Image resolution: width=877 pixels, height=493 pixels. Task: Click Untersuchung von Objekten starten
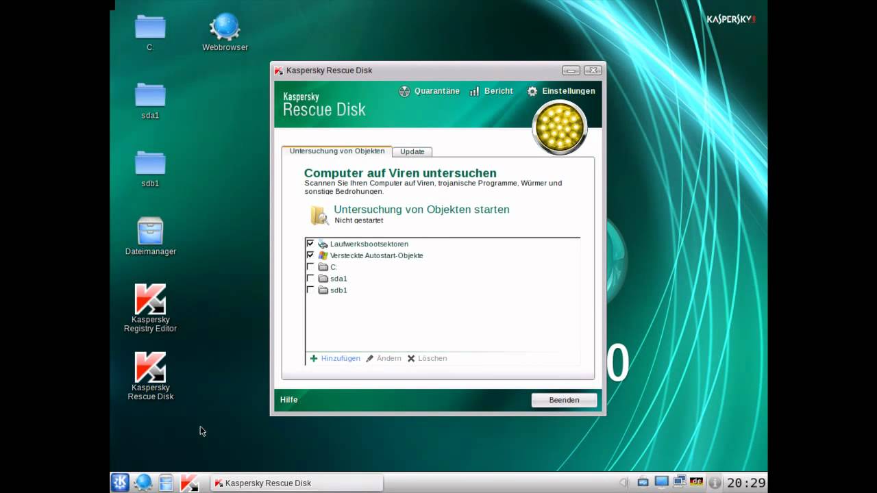pyautogui.click(x=421, y=210)
